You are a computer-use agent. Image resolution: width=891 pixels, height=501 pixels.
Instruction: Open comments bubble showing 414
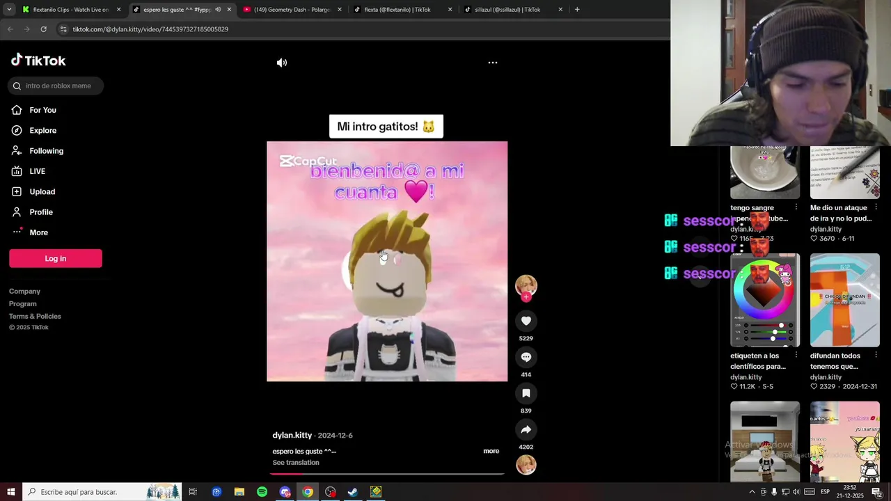click(x=526, y=357)
